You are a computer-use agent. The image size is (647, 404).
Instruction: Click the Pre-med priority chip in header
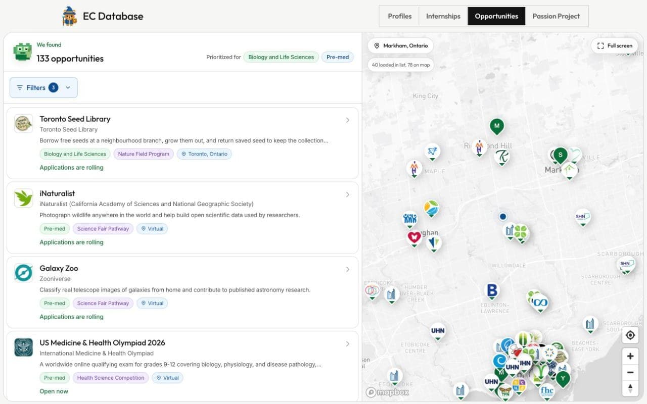click(x=338, y=57)
